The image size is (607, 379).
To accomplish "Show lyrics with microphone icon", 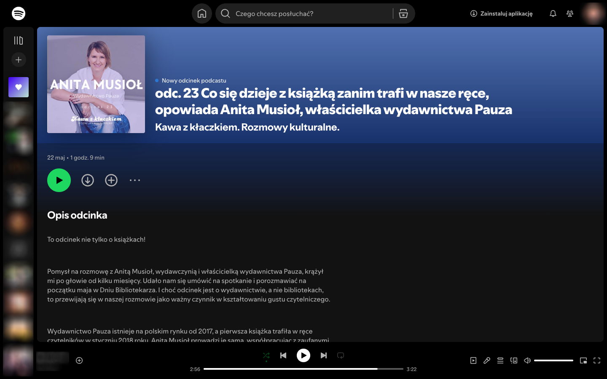I will [487, 360].
